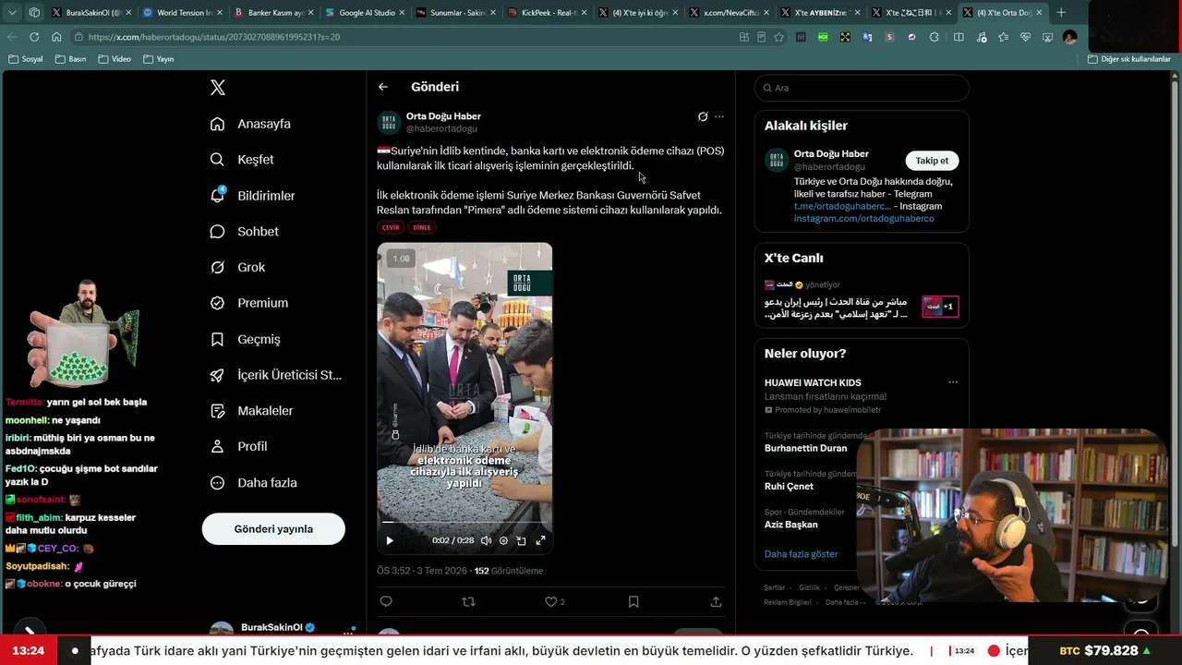Reload the page
1182x665 pixels.
[34, 37]
